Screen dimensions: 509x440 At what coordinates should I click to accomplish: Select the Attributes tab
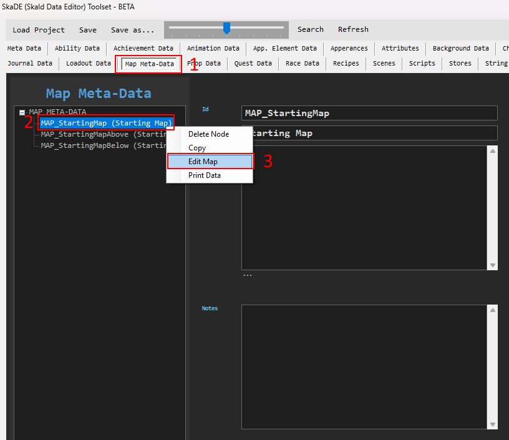[x=400, y=49]
